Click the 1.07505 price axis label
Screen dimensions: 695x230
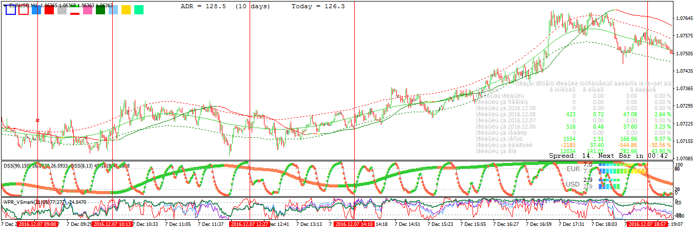point(685,53)
